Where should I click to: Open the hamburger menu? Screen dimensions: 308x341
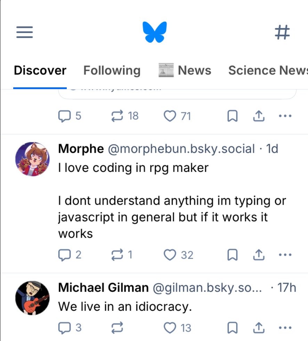pos(25,32)
